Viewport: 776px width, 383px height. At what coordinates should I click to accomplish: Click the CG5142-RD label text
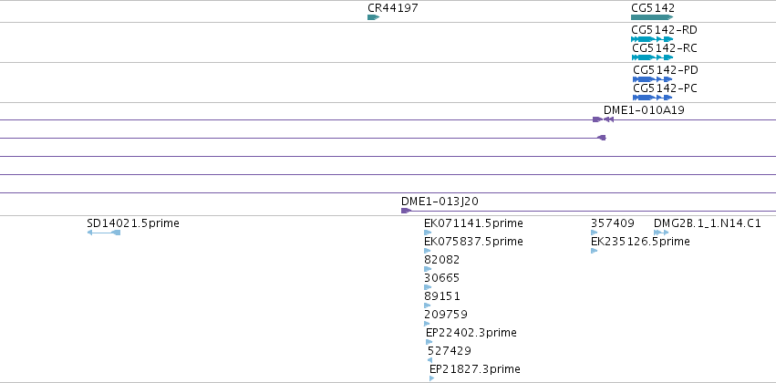[x=664, y=30]
